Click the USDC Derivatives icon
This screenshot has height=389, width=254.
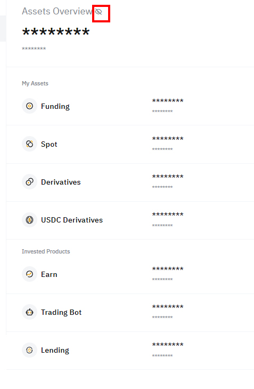tap(29, 220)
